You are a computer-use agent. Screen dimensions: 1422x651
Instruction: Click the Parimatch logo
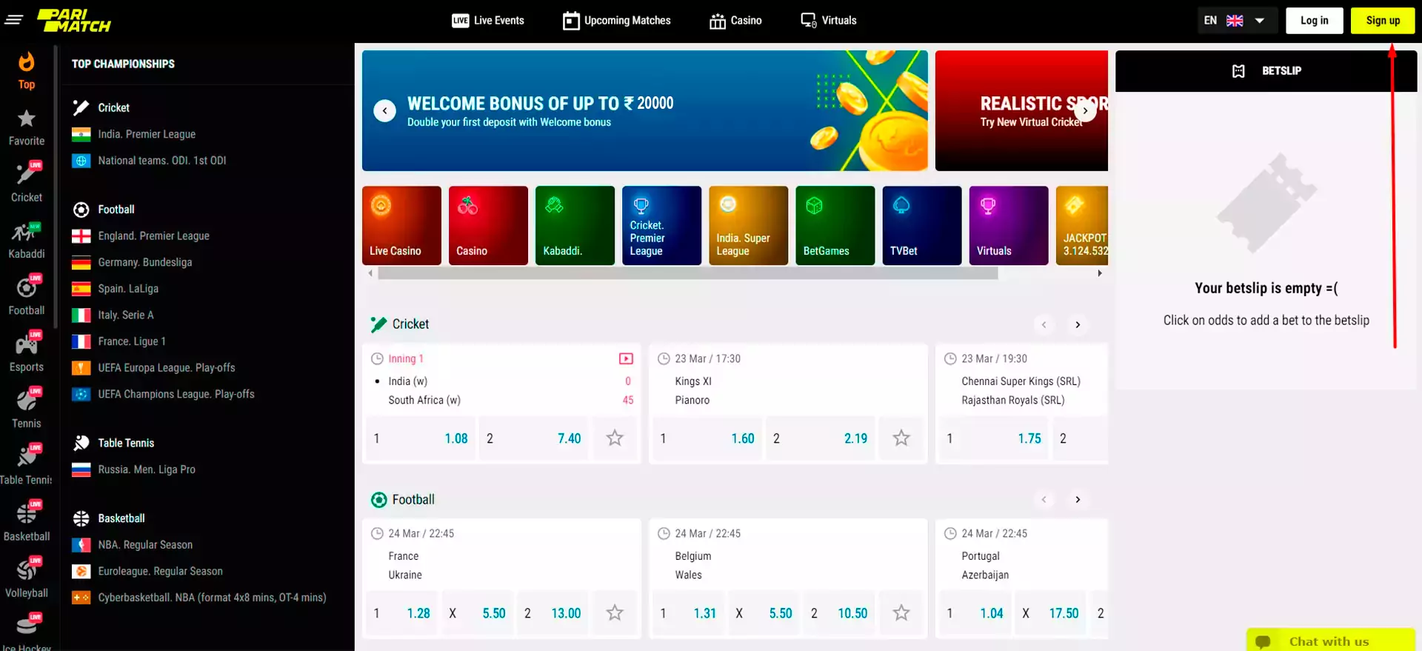(74, 20)
